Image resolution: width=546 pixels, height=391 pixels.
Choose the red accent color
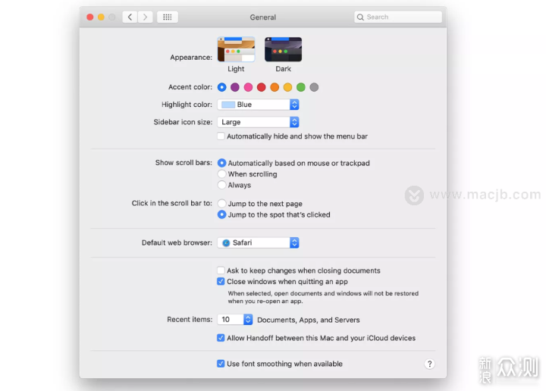click(262, 87)
